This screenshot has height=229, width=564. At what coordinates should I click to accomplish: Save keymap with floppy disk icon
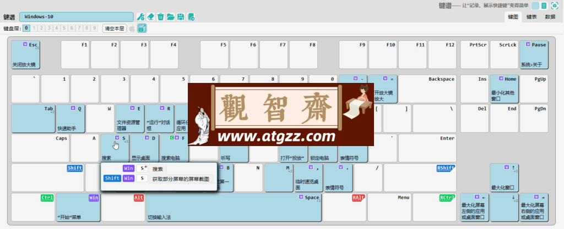tap(181, 16)
